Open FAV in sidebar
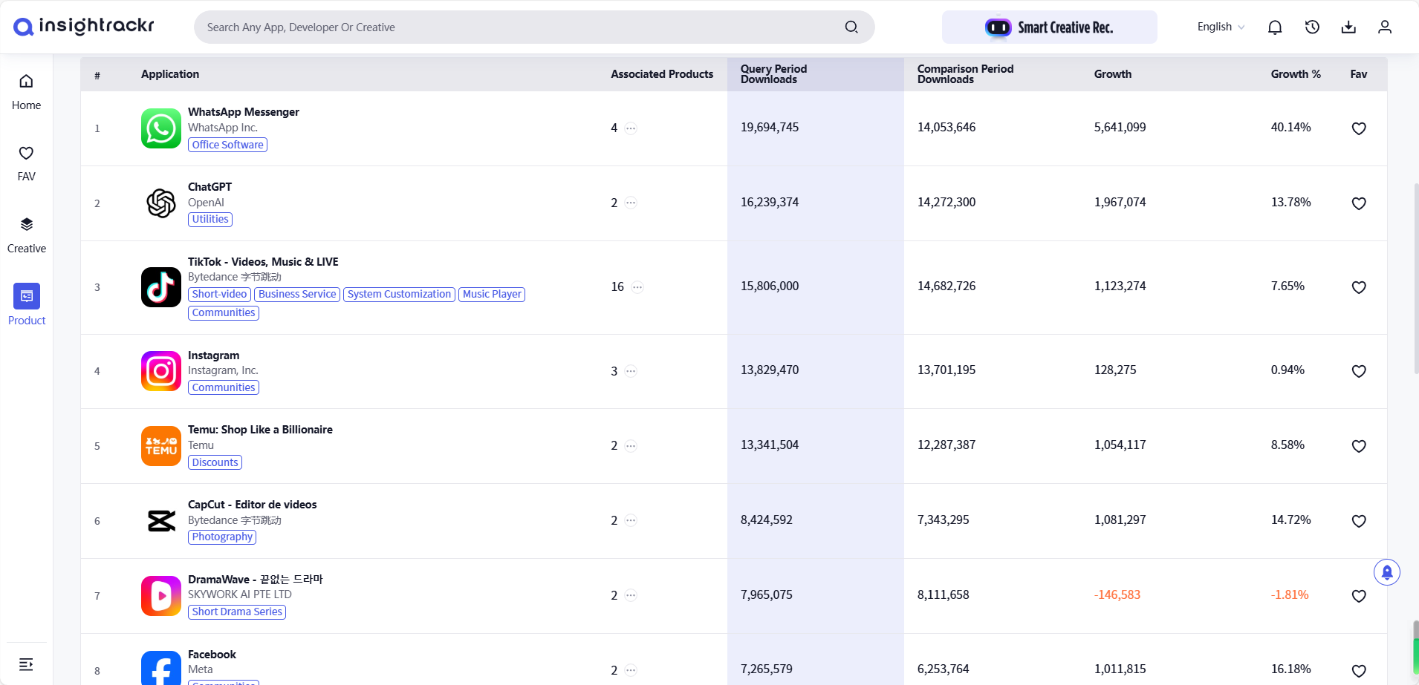The height and width of the screenshot is (685, 1419). [27, 163]
